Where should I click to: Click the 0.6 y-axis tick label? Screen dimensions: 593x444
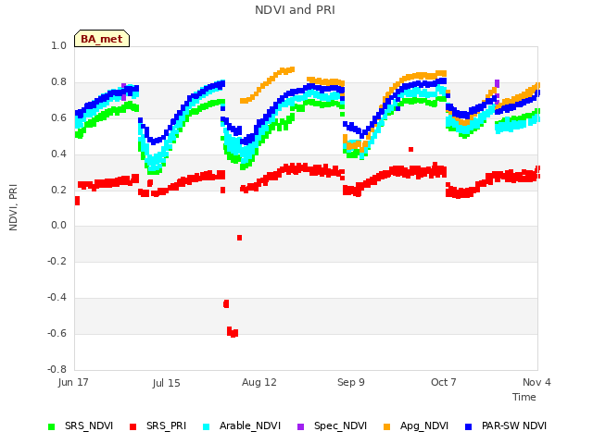[x=58, y=117]
